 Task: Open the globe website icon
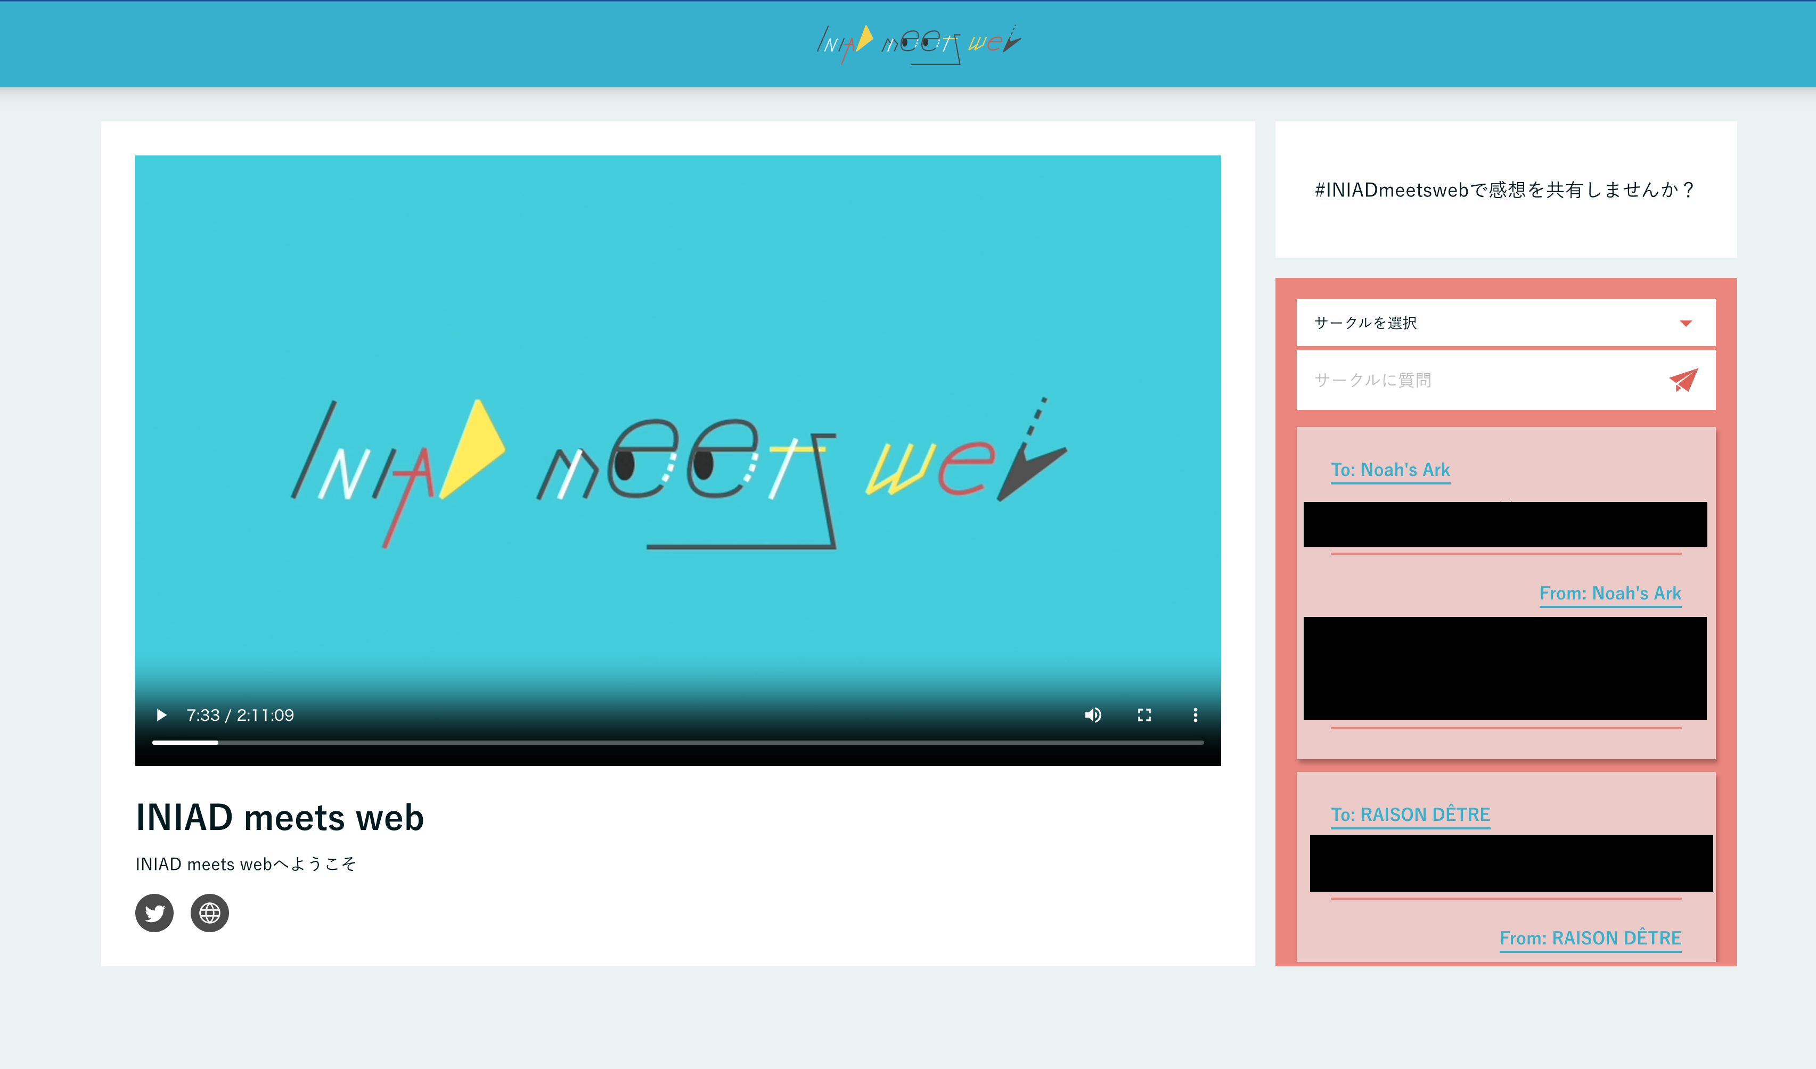[x=210, y=912]
